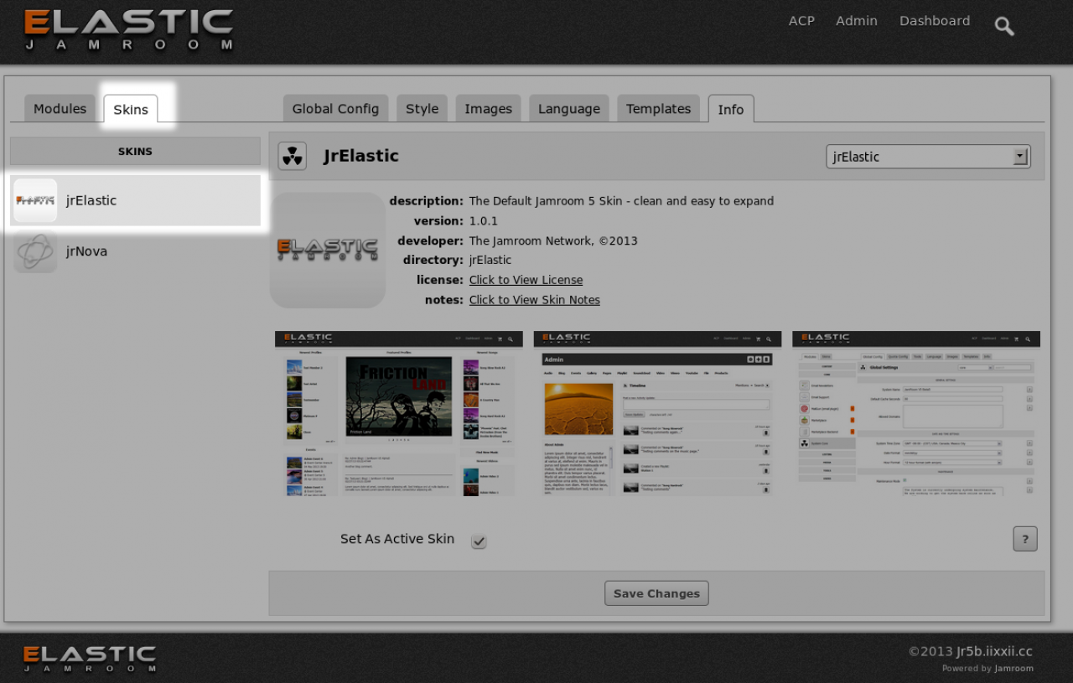The image size is (1073, 683).
Task: Open the Click to View License link
Action: [x=526, y=280]
